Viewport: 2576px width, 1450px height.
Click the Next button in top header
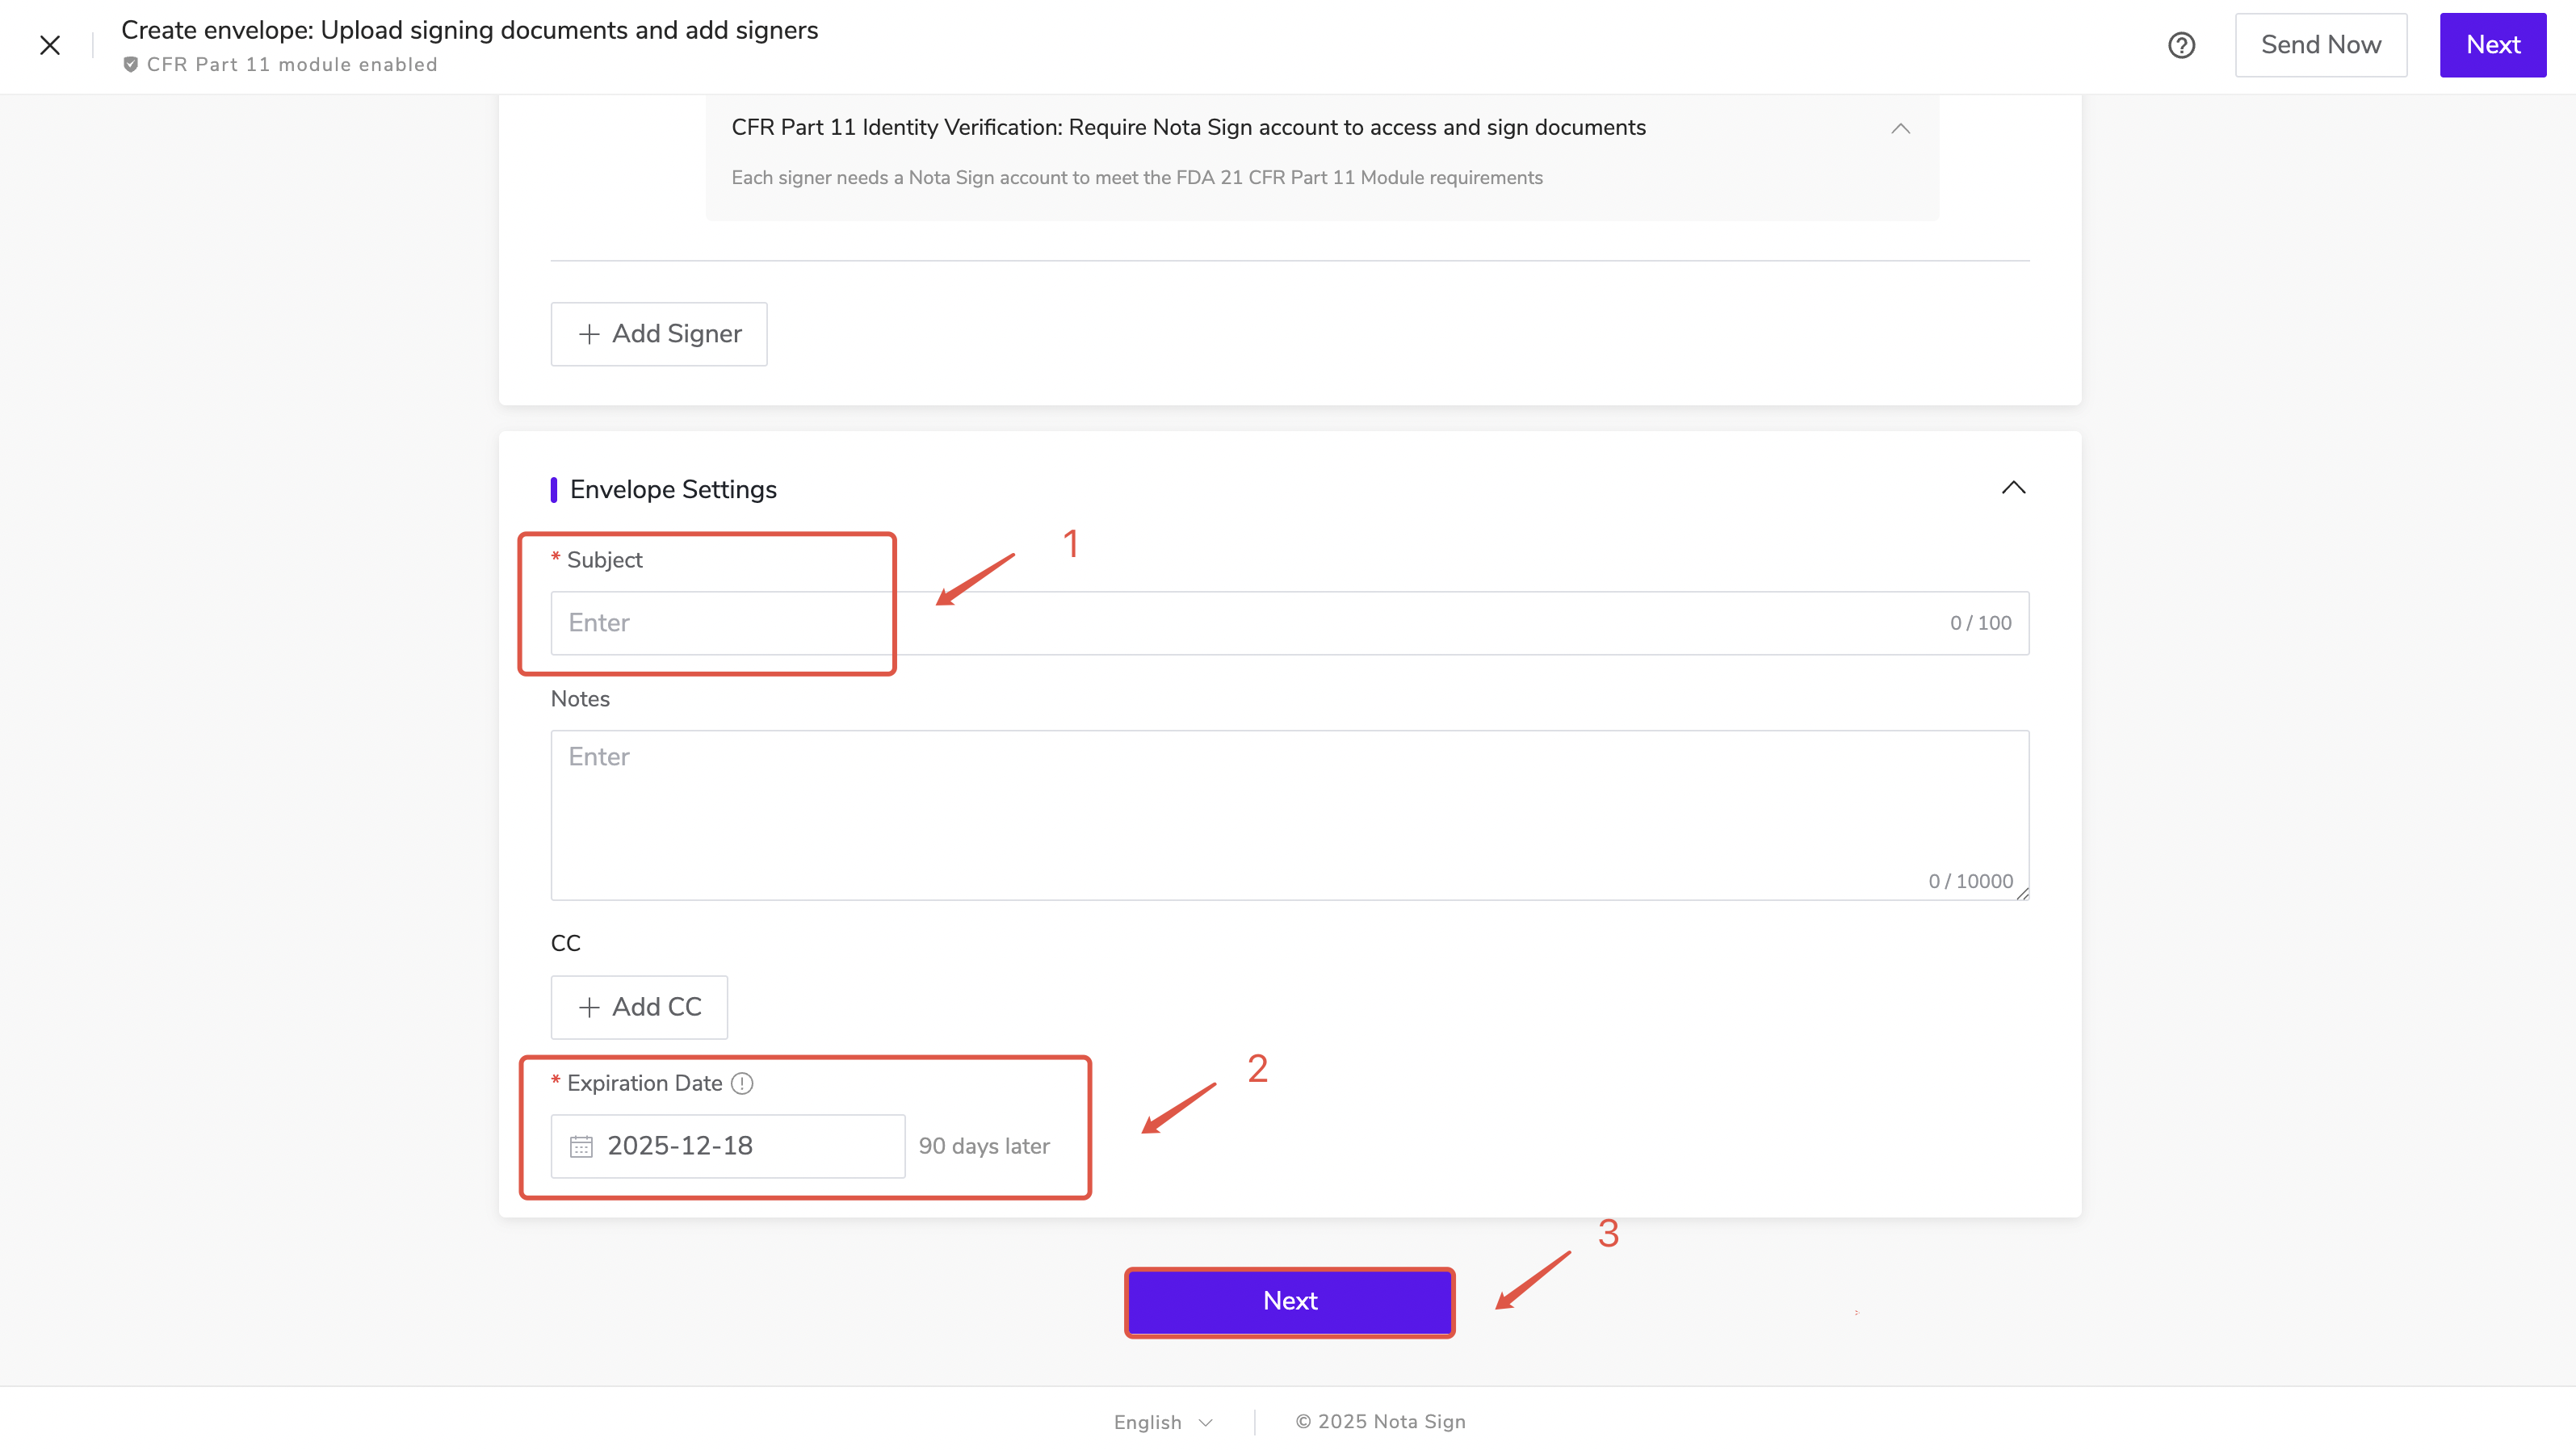pos(2492,45)
